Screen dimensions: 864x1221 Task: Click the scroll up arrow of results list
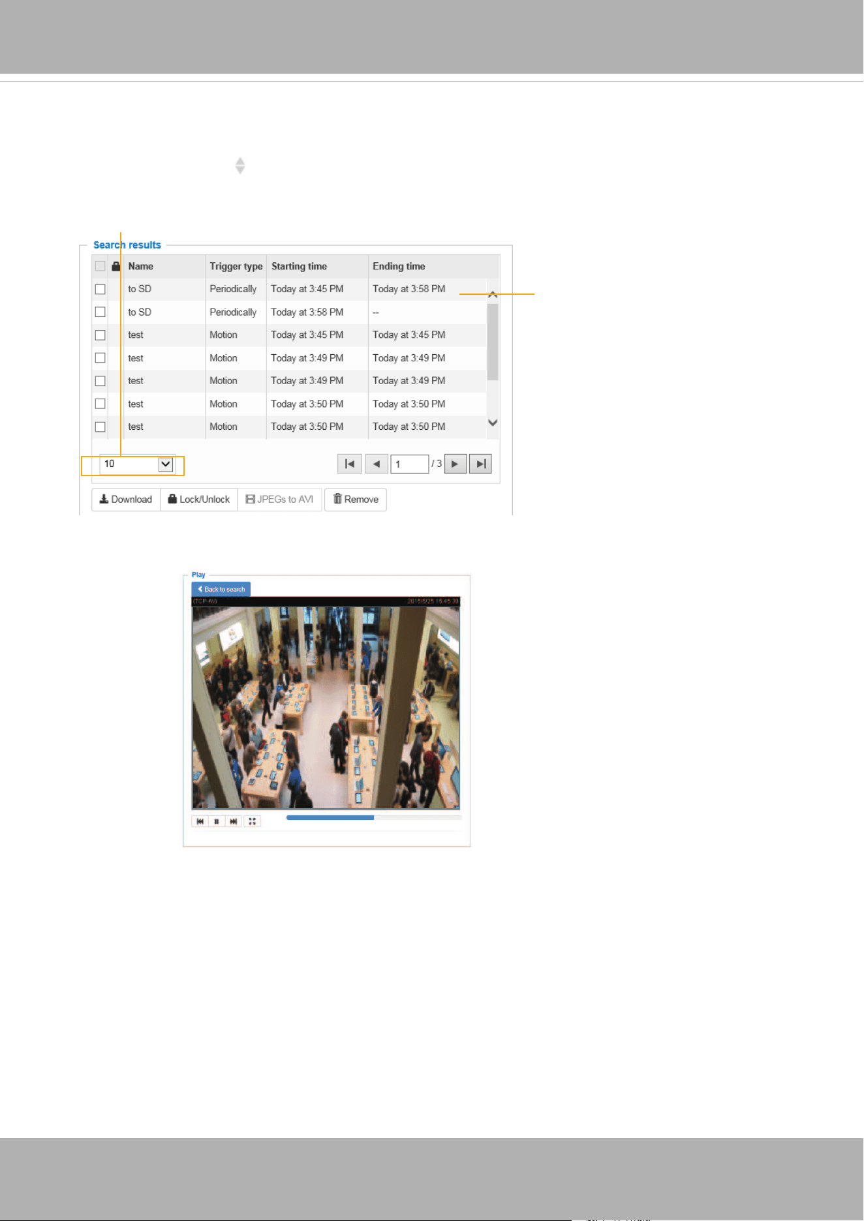(x=493, y=295)
